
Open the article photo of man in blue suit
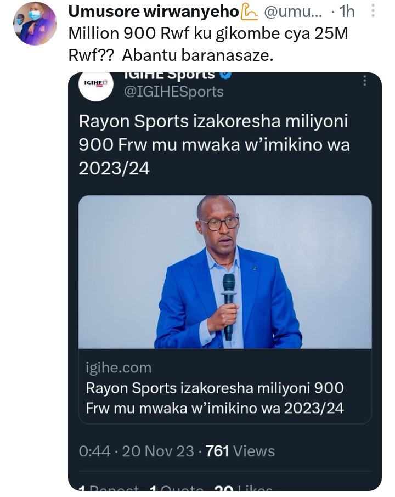pyautogui.click(x=225, y=272)
